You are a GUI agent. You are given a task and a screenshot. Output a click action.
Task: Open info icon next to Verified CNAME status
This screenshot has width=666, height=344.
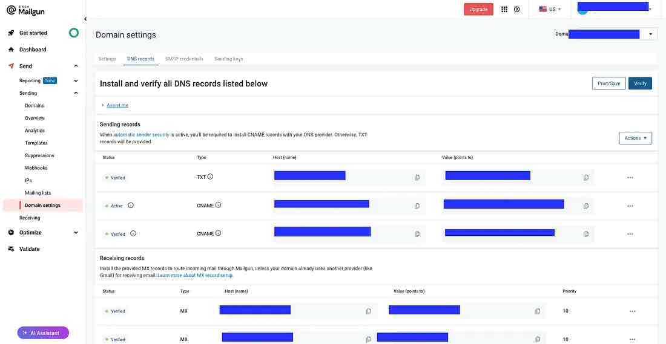click(133, 233)
